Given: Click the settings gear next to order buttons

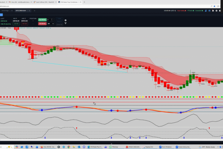Looking at the screenshot, I should tap(65, 20).
